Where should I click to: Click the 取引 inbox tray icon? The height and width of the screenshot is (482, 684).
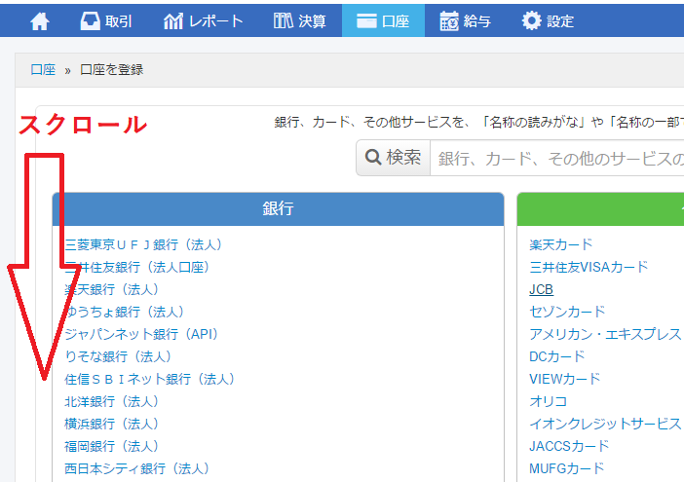tap(91, 20)
